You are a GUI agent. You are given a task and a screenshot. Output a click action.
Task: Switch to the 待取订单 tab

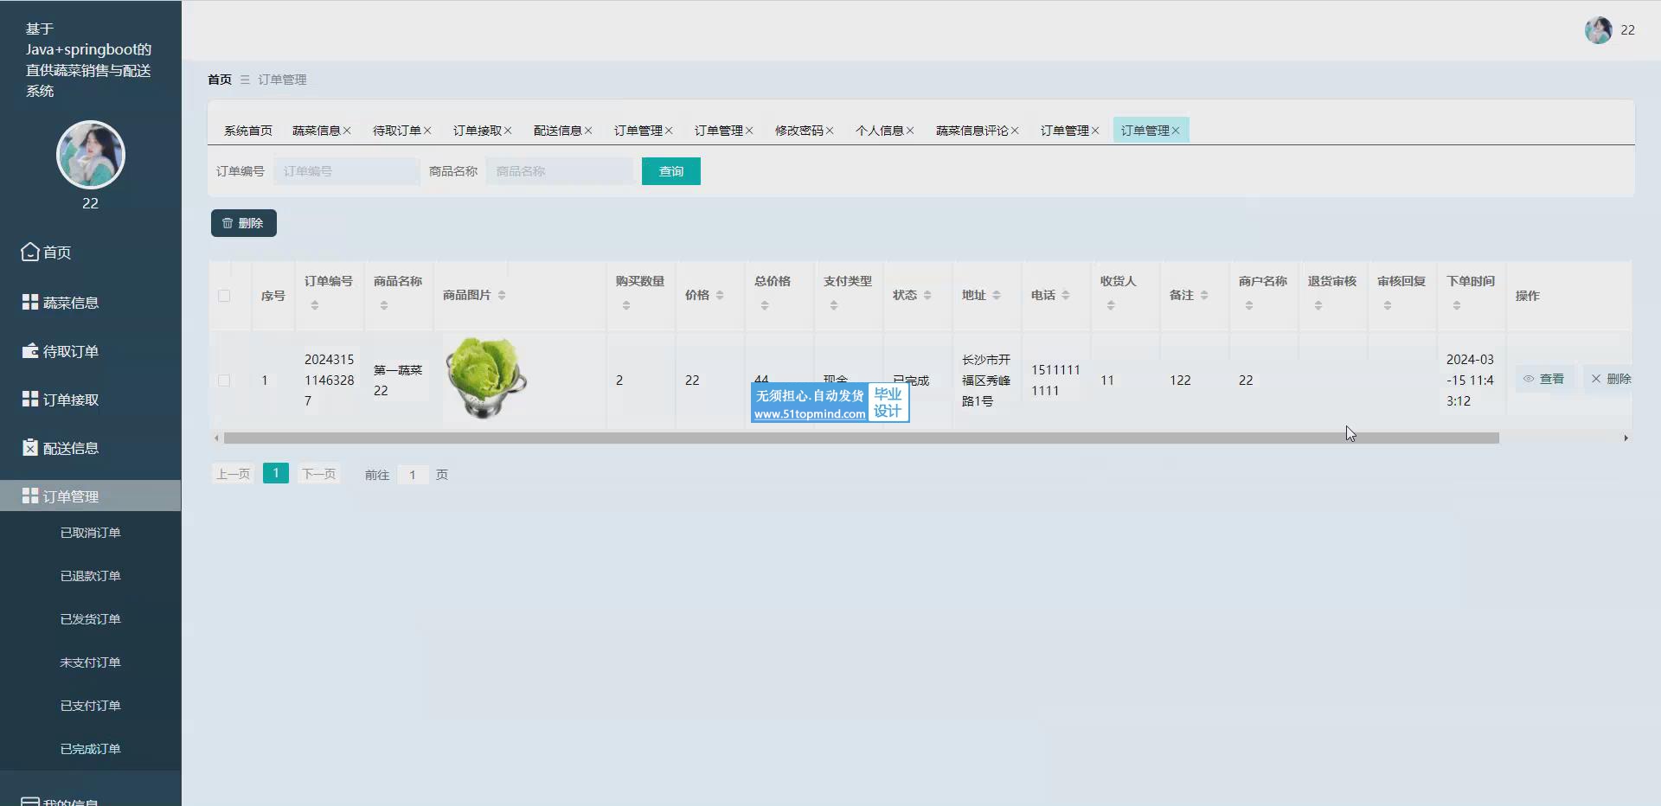396,131
